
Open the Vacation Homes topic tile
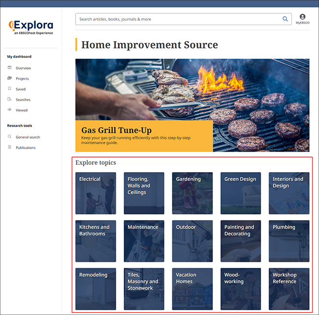tap(192, 289)
